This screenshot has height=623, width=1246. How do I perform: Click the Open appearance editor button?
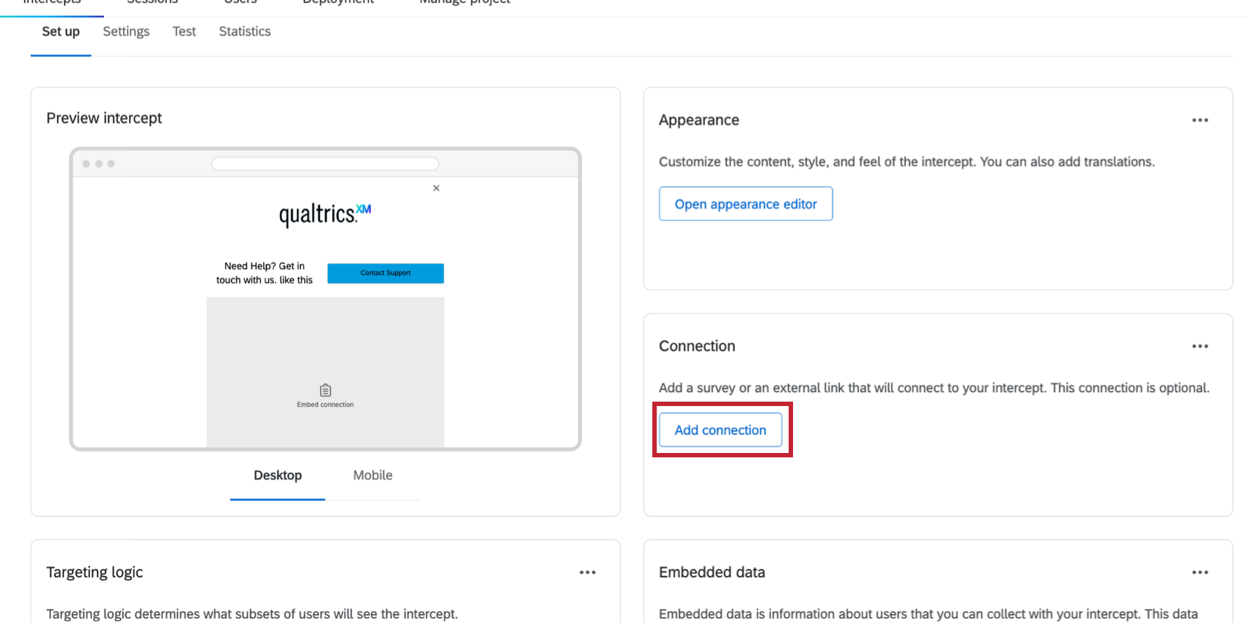(745, 204)
